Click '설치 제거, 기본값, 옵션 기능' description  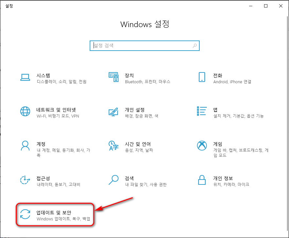click(x=239, y=116)
